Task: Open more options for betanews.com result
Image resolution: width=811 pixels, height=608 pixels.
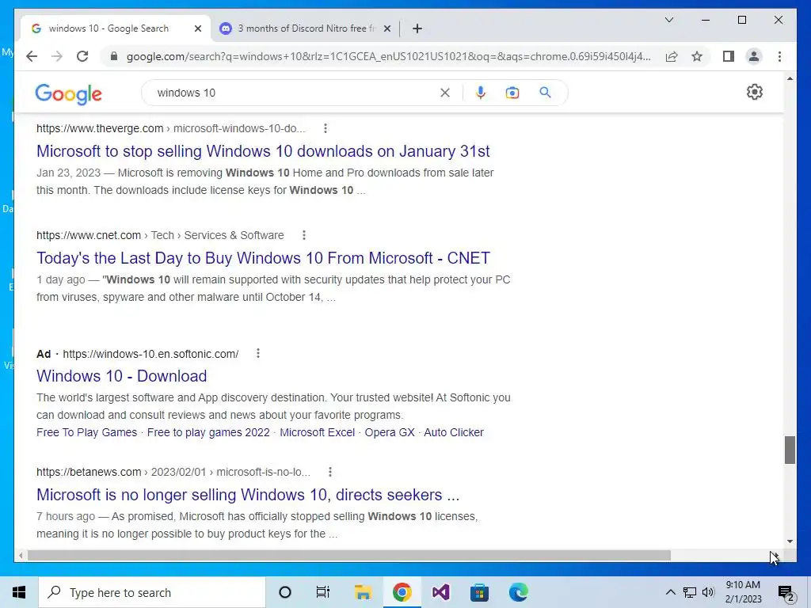Action: pos(330,472)
